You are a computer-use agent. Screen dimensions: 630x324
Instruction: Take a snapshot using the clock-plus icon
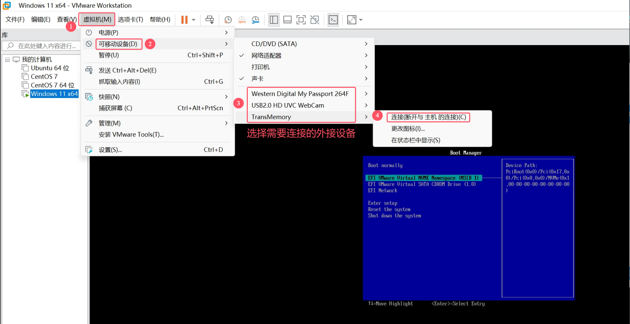(x=228, y=20)
